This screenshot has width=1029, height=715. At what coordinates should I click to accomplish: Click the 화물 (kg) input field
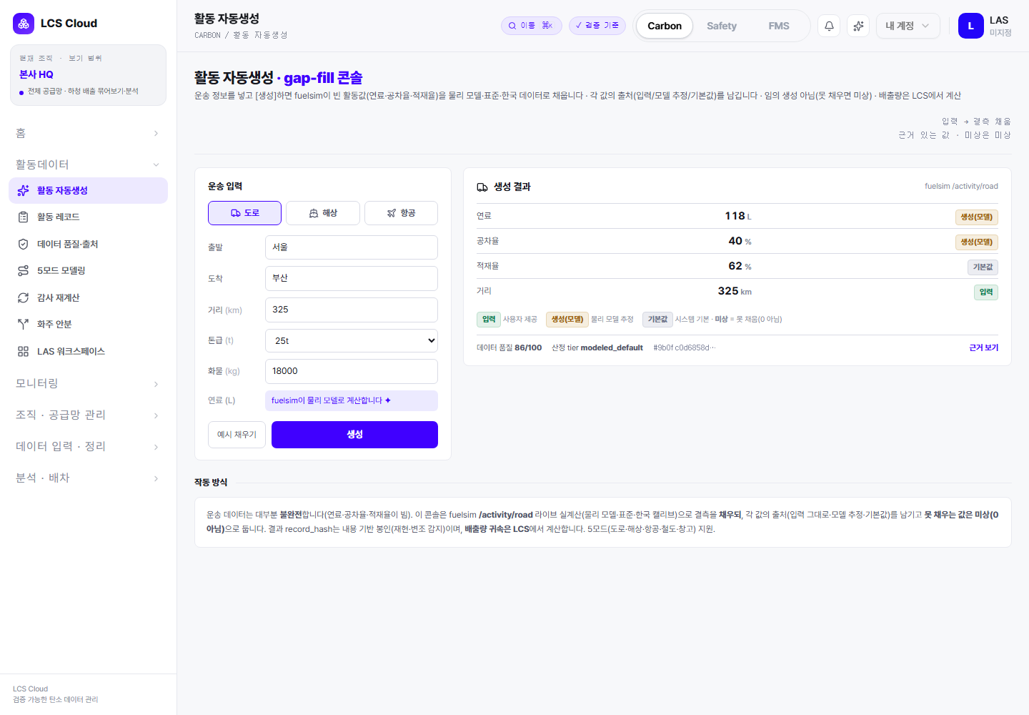tap(352, 371)
